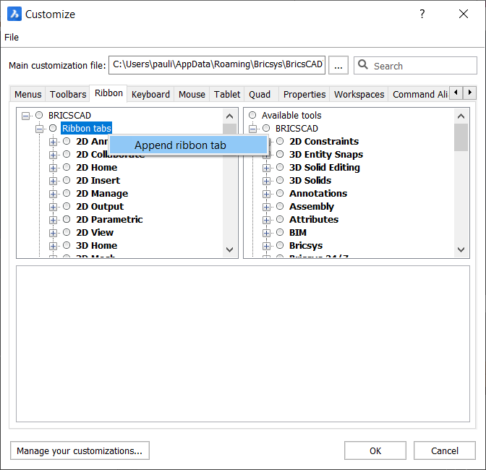Expand the 3D Home node

click(x=53, y=246)
